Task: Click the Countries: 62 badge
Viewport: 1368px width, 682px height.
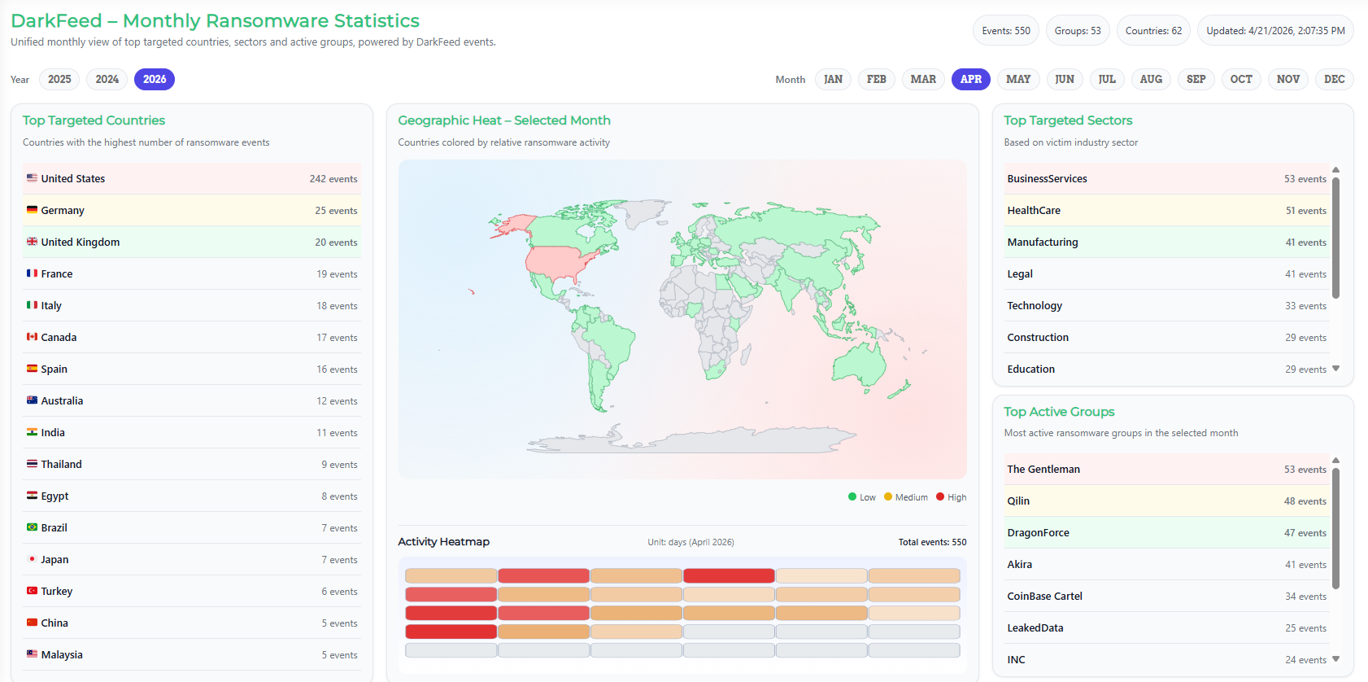Action: point(1153,31)
